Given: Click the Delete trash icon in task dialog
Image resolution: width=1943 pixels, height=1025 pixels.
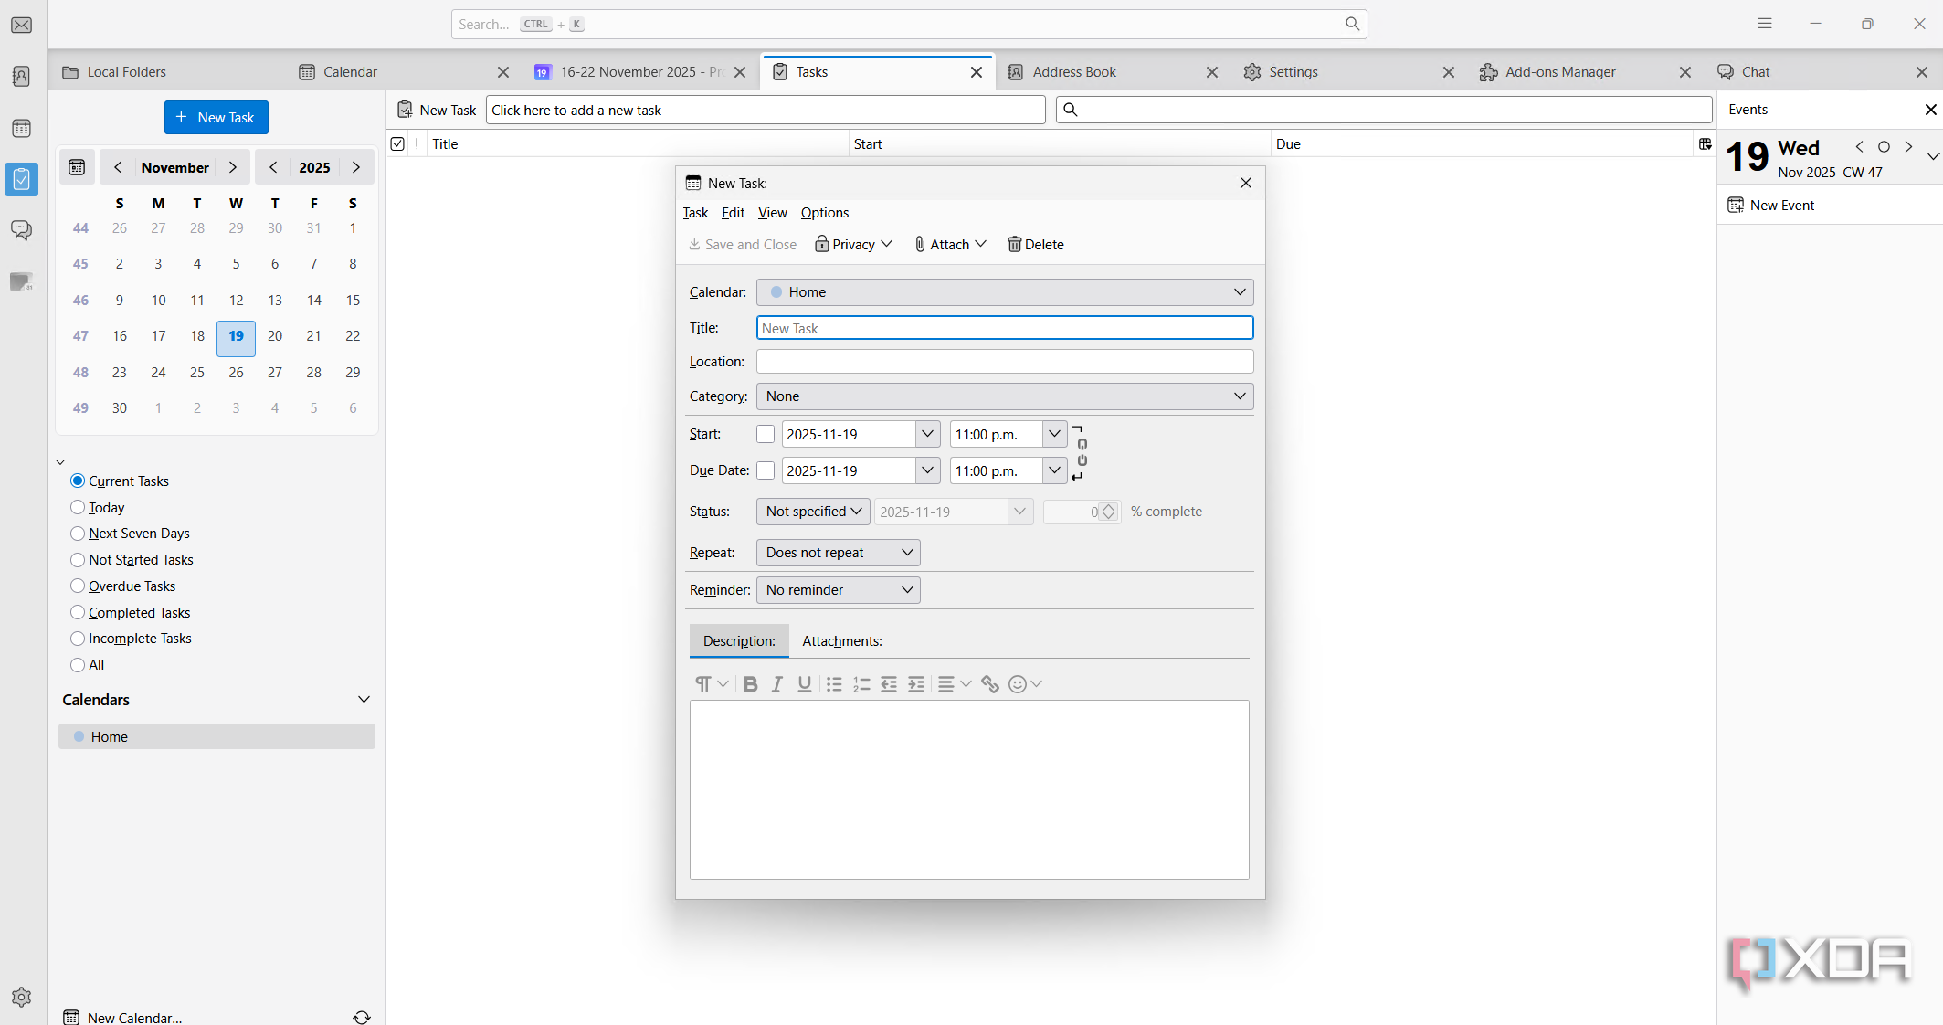Looking at the screenshot, I should tap(1014, 245).
